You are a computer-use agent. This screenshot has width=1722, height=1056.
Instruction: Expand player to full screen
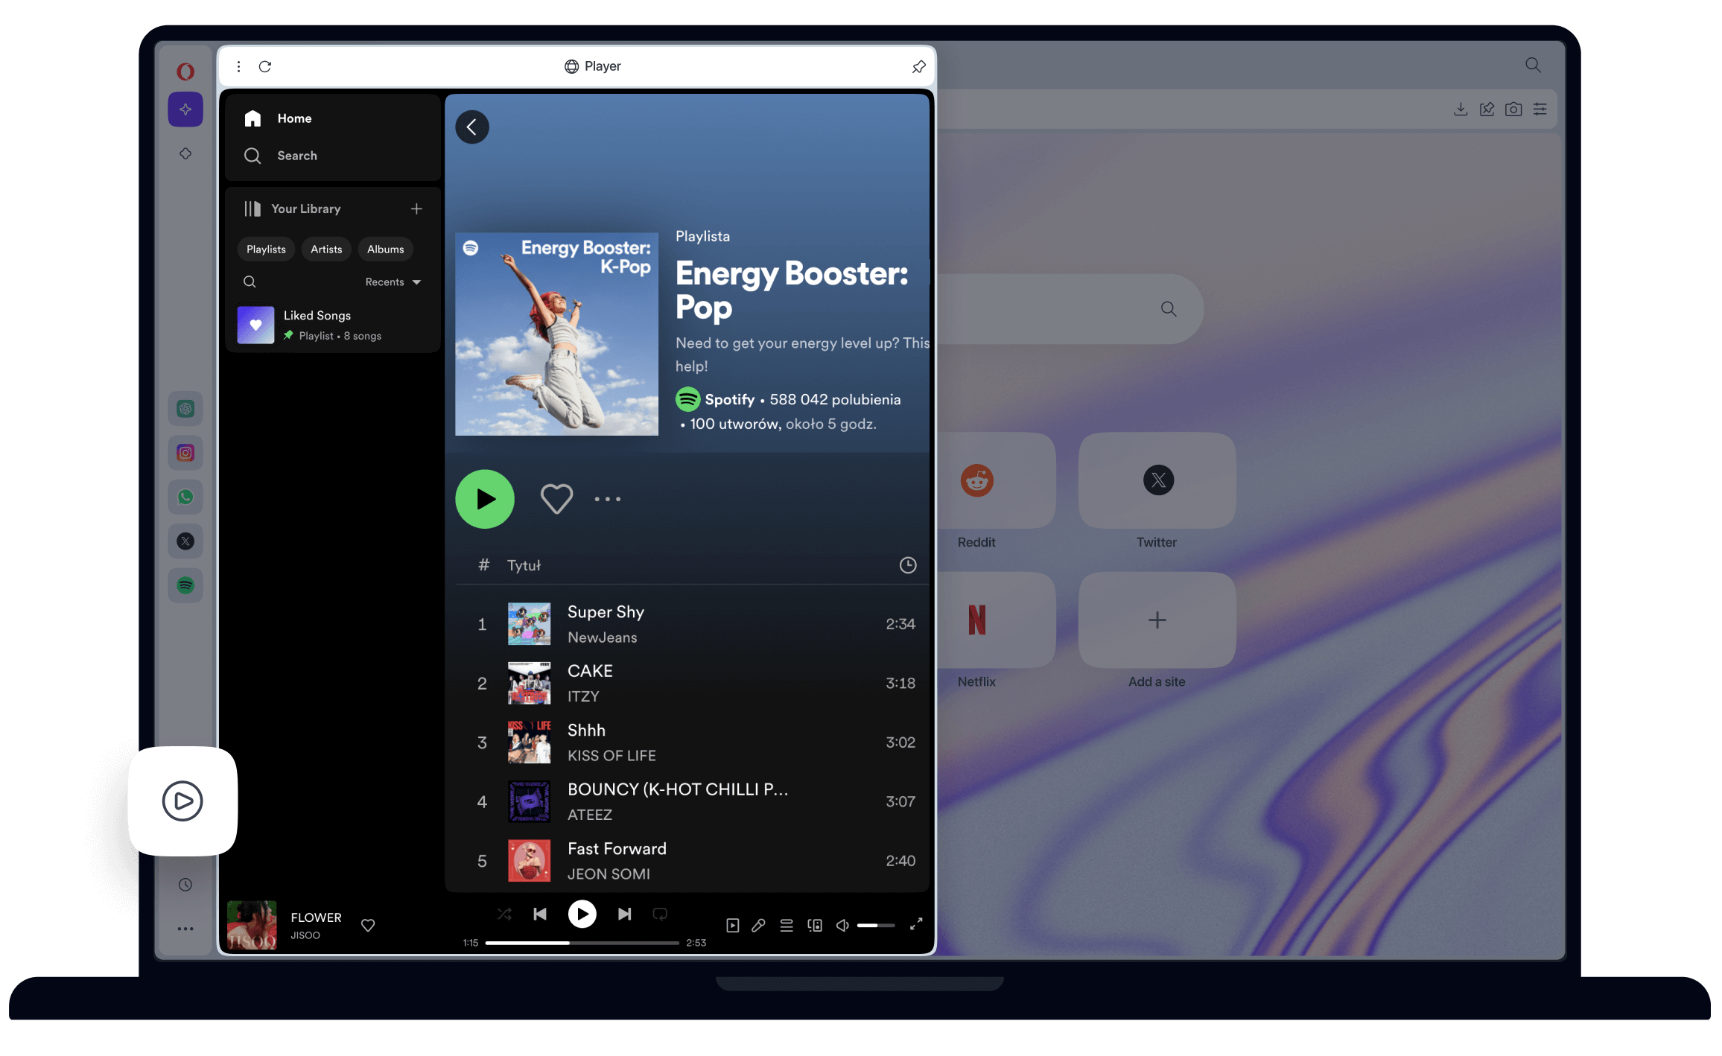click(916, 924)
